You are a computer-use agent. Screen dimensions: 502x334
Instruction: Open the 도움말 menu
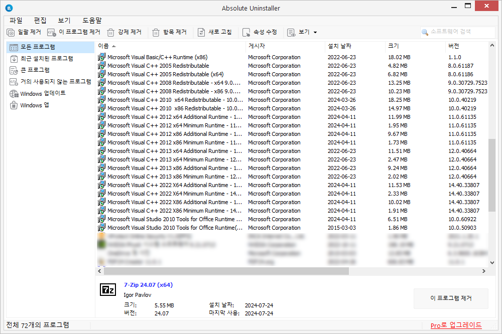pos(92,21)
